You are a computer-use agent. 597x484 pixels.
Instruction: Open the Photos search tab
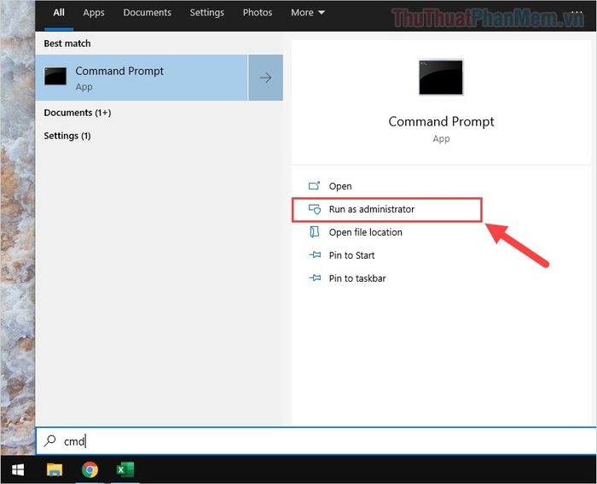click(x=258, y=13)
